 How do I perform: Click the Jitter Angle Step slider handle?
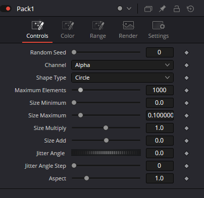(74, 166)
